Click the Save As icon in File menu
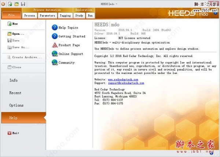220x157 pixels. pyautogui.click(x=10, y=47)
